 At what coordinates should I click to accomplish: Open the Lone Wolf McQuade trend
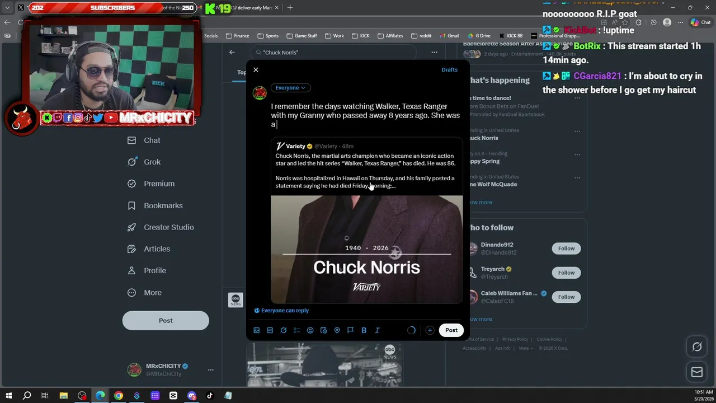[493, 184]
